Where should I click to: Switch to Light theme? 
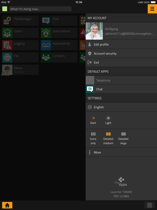coord(108,120)
